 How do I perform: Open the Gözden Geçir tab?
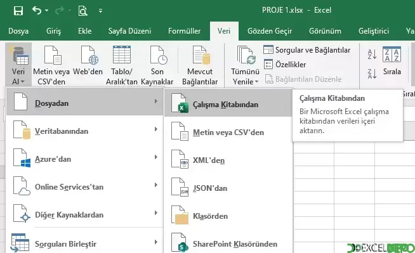pos(270,31)
